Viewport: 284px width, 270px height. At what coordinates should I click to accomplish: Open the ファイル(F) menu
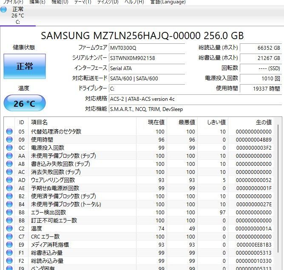tap(13, 2)
